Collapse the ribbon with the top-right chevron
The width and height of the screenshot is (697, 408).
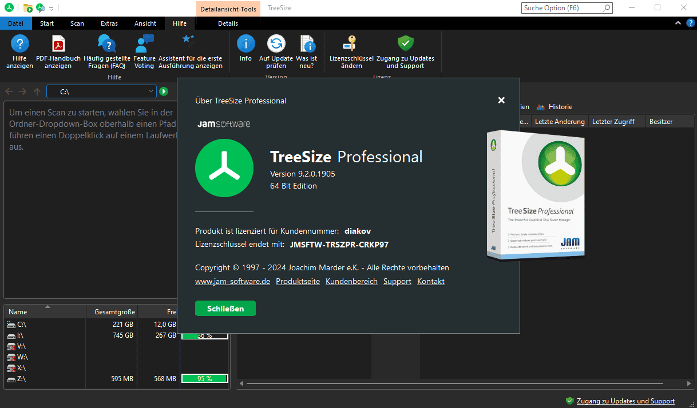(x=678, y=23)
